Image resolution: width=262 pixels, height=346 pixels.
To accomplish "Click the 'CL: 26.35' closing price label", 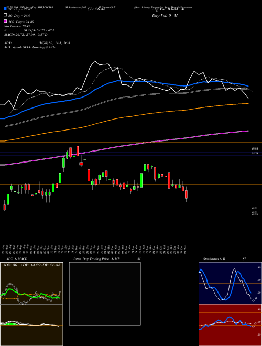I will tap(96, 9).
